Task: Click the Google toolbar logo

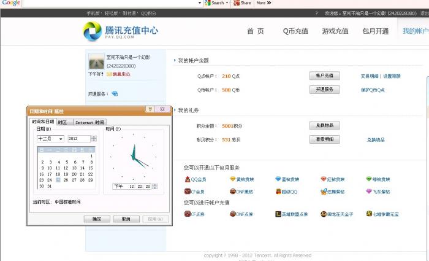Action: (11, 3)
